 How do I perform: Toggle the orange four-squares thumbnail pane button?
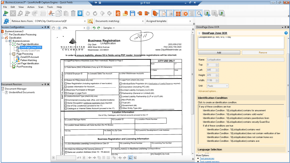tap(178, 14)
